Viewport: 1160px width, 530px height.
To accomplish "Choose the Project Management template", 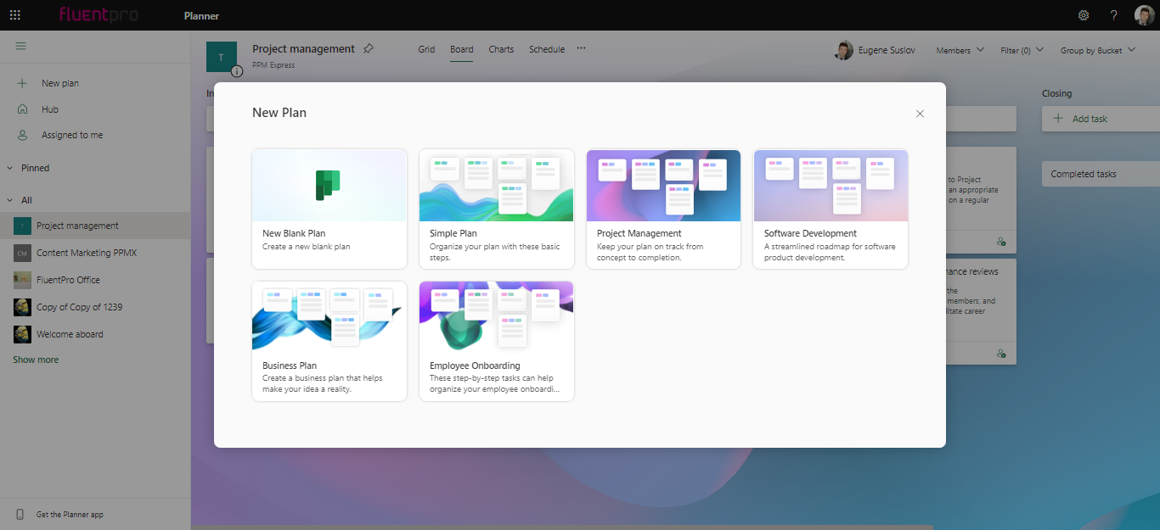I will click(x=664, y=209).
